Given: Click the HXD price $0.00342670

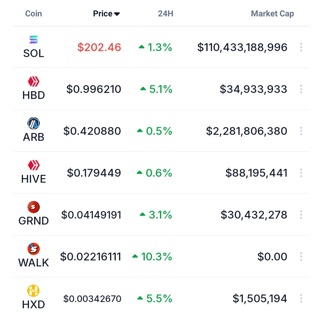Looking at the screenshot, I should [x=92, y=298].
